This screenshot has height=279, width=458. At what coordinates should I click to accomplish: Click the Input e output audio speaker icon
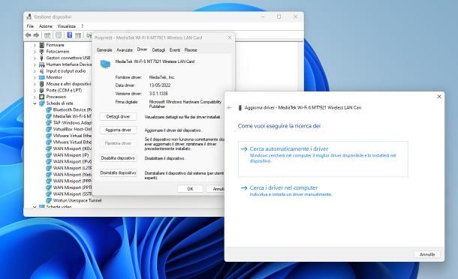tap(42, 71)
